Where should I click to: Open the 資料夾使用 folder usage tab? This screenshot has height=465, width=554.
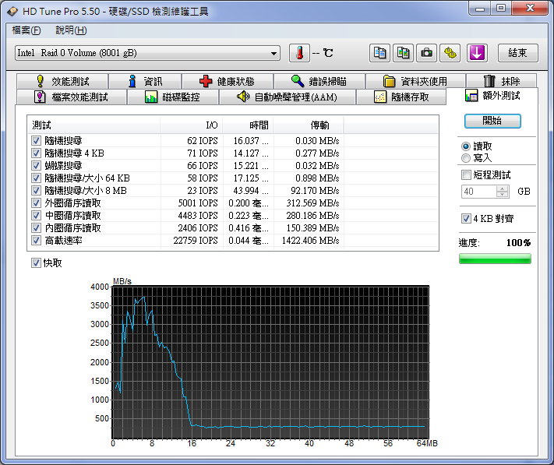pyautogui.click(x=415, y=81)
